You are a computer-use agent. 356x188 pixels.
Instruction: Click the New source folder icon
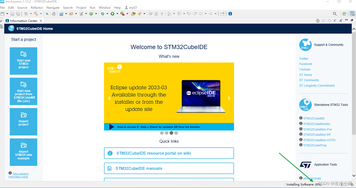pos(71,14)
